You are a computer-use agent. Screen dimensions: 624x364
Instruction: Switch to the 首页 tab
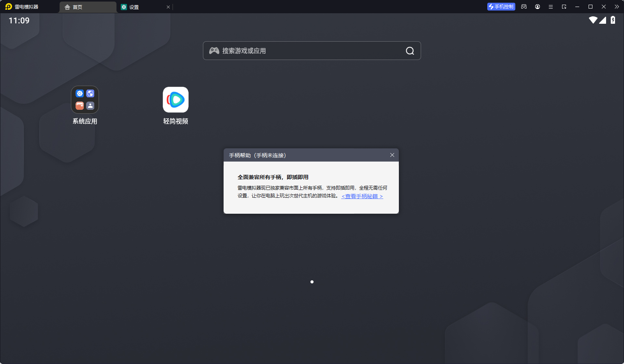88,7
